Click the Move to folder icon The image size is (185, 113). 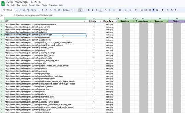pos(36,2)
